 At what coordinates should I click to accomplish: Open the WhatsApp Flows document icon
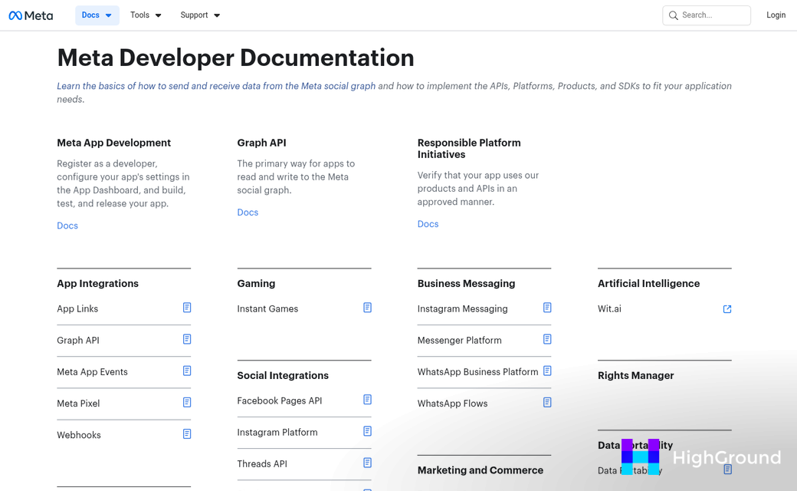pyautogui.click(x=547, y=402)
